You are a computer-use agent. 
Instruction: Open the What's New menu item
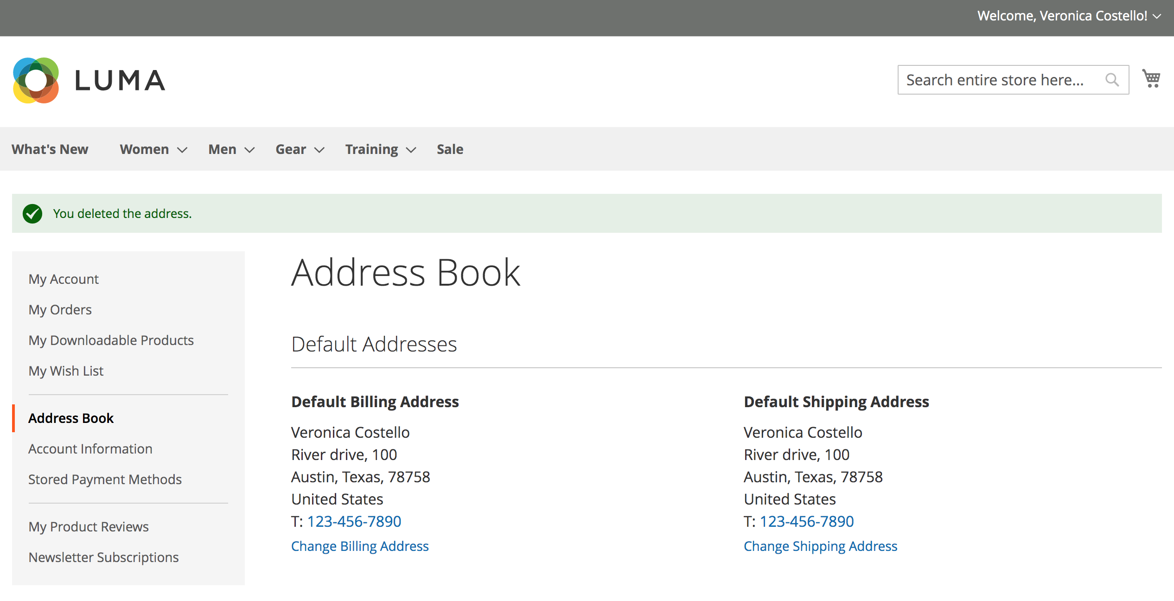point(50,149)
